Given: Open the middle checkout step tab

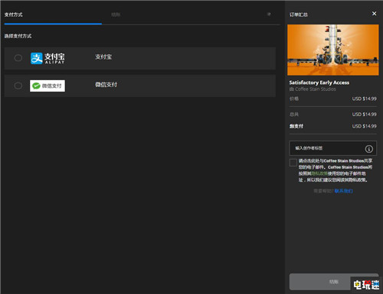Looking at the screenshot, I should [116, 15].
